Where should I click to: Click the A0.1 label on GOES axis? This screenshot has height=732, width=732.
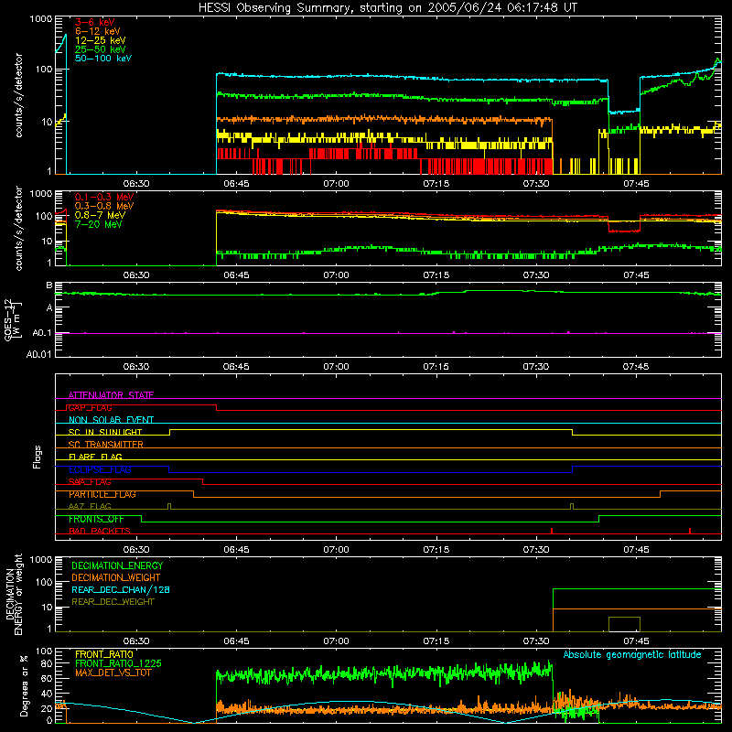[x=41, y=333]
